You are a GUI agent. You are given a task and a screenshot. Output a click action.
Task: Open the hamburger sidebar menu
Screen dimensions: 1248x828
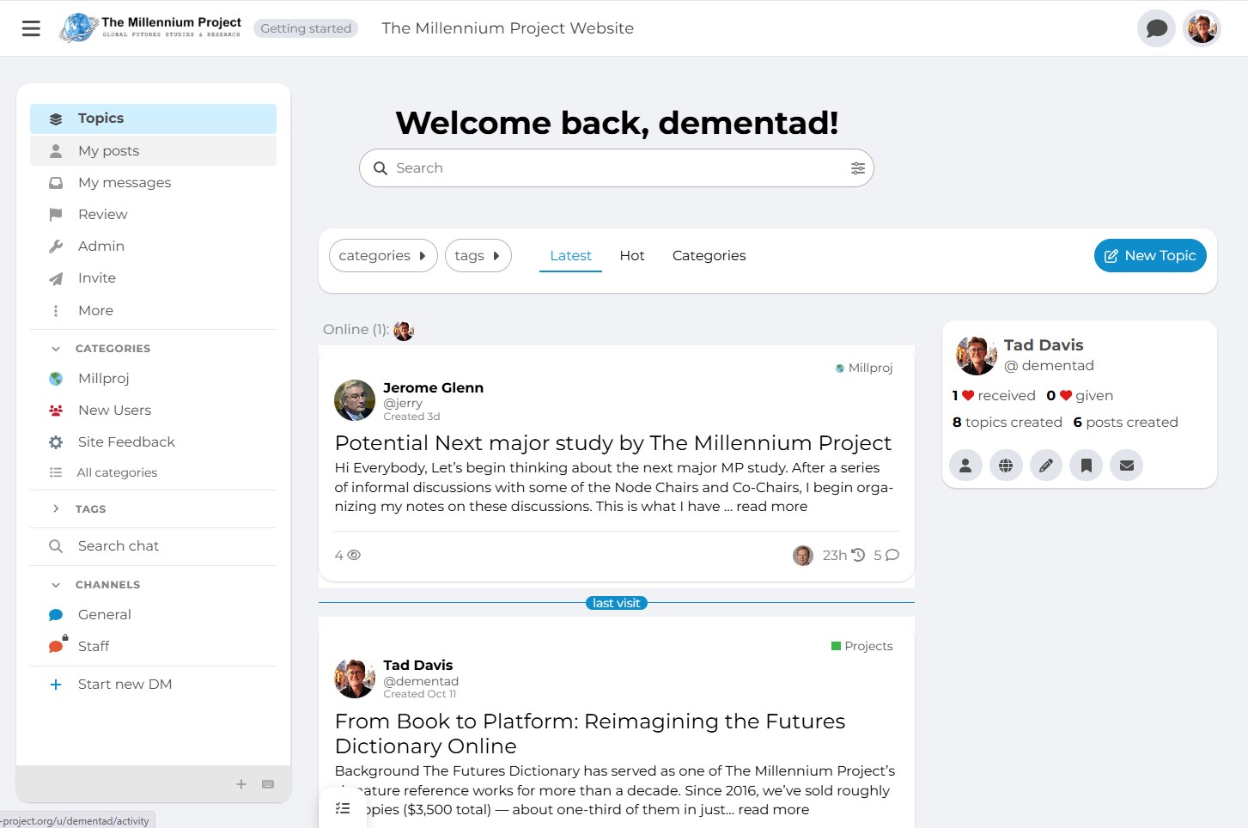pos(31,28)
